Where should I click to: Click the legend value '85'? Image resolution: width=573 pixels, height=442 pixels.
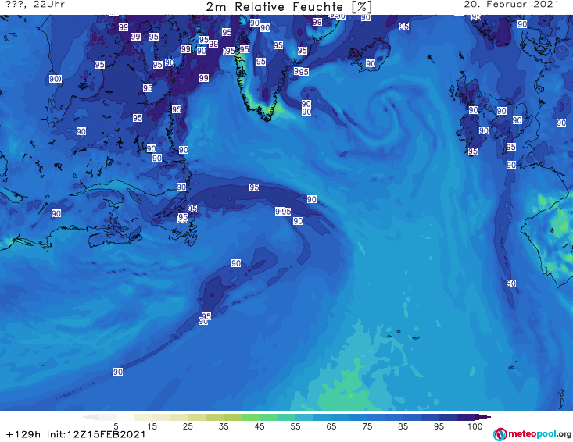coord(403,426)
